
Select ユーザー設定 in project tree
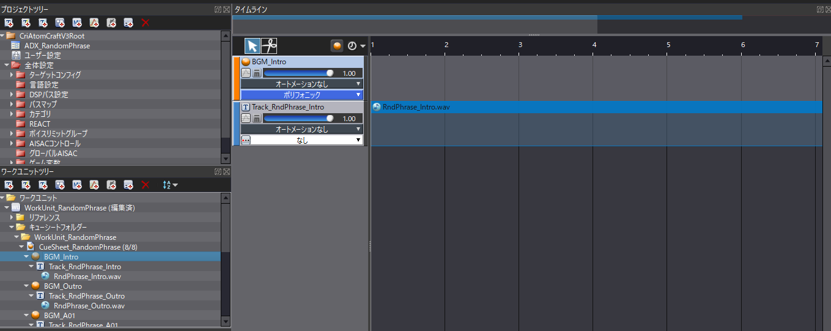coord(42,56)
